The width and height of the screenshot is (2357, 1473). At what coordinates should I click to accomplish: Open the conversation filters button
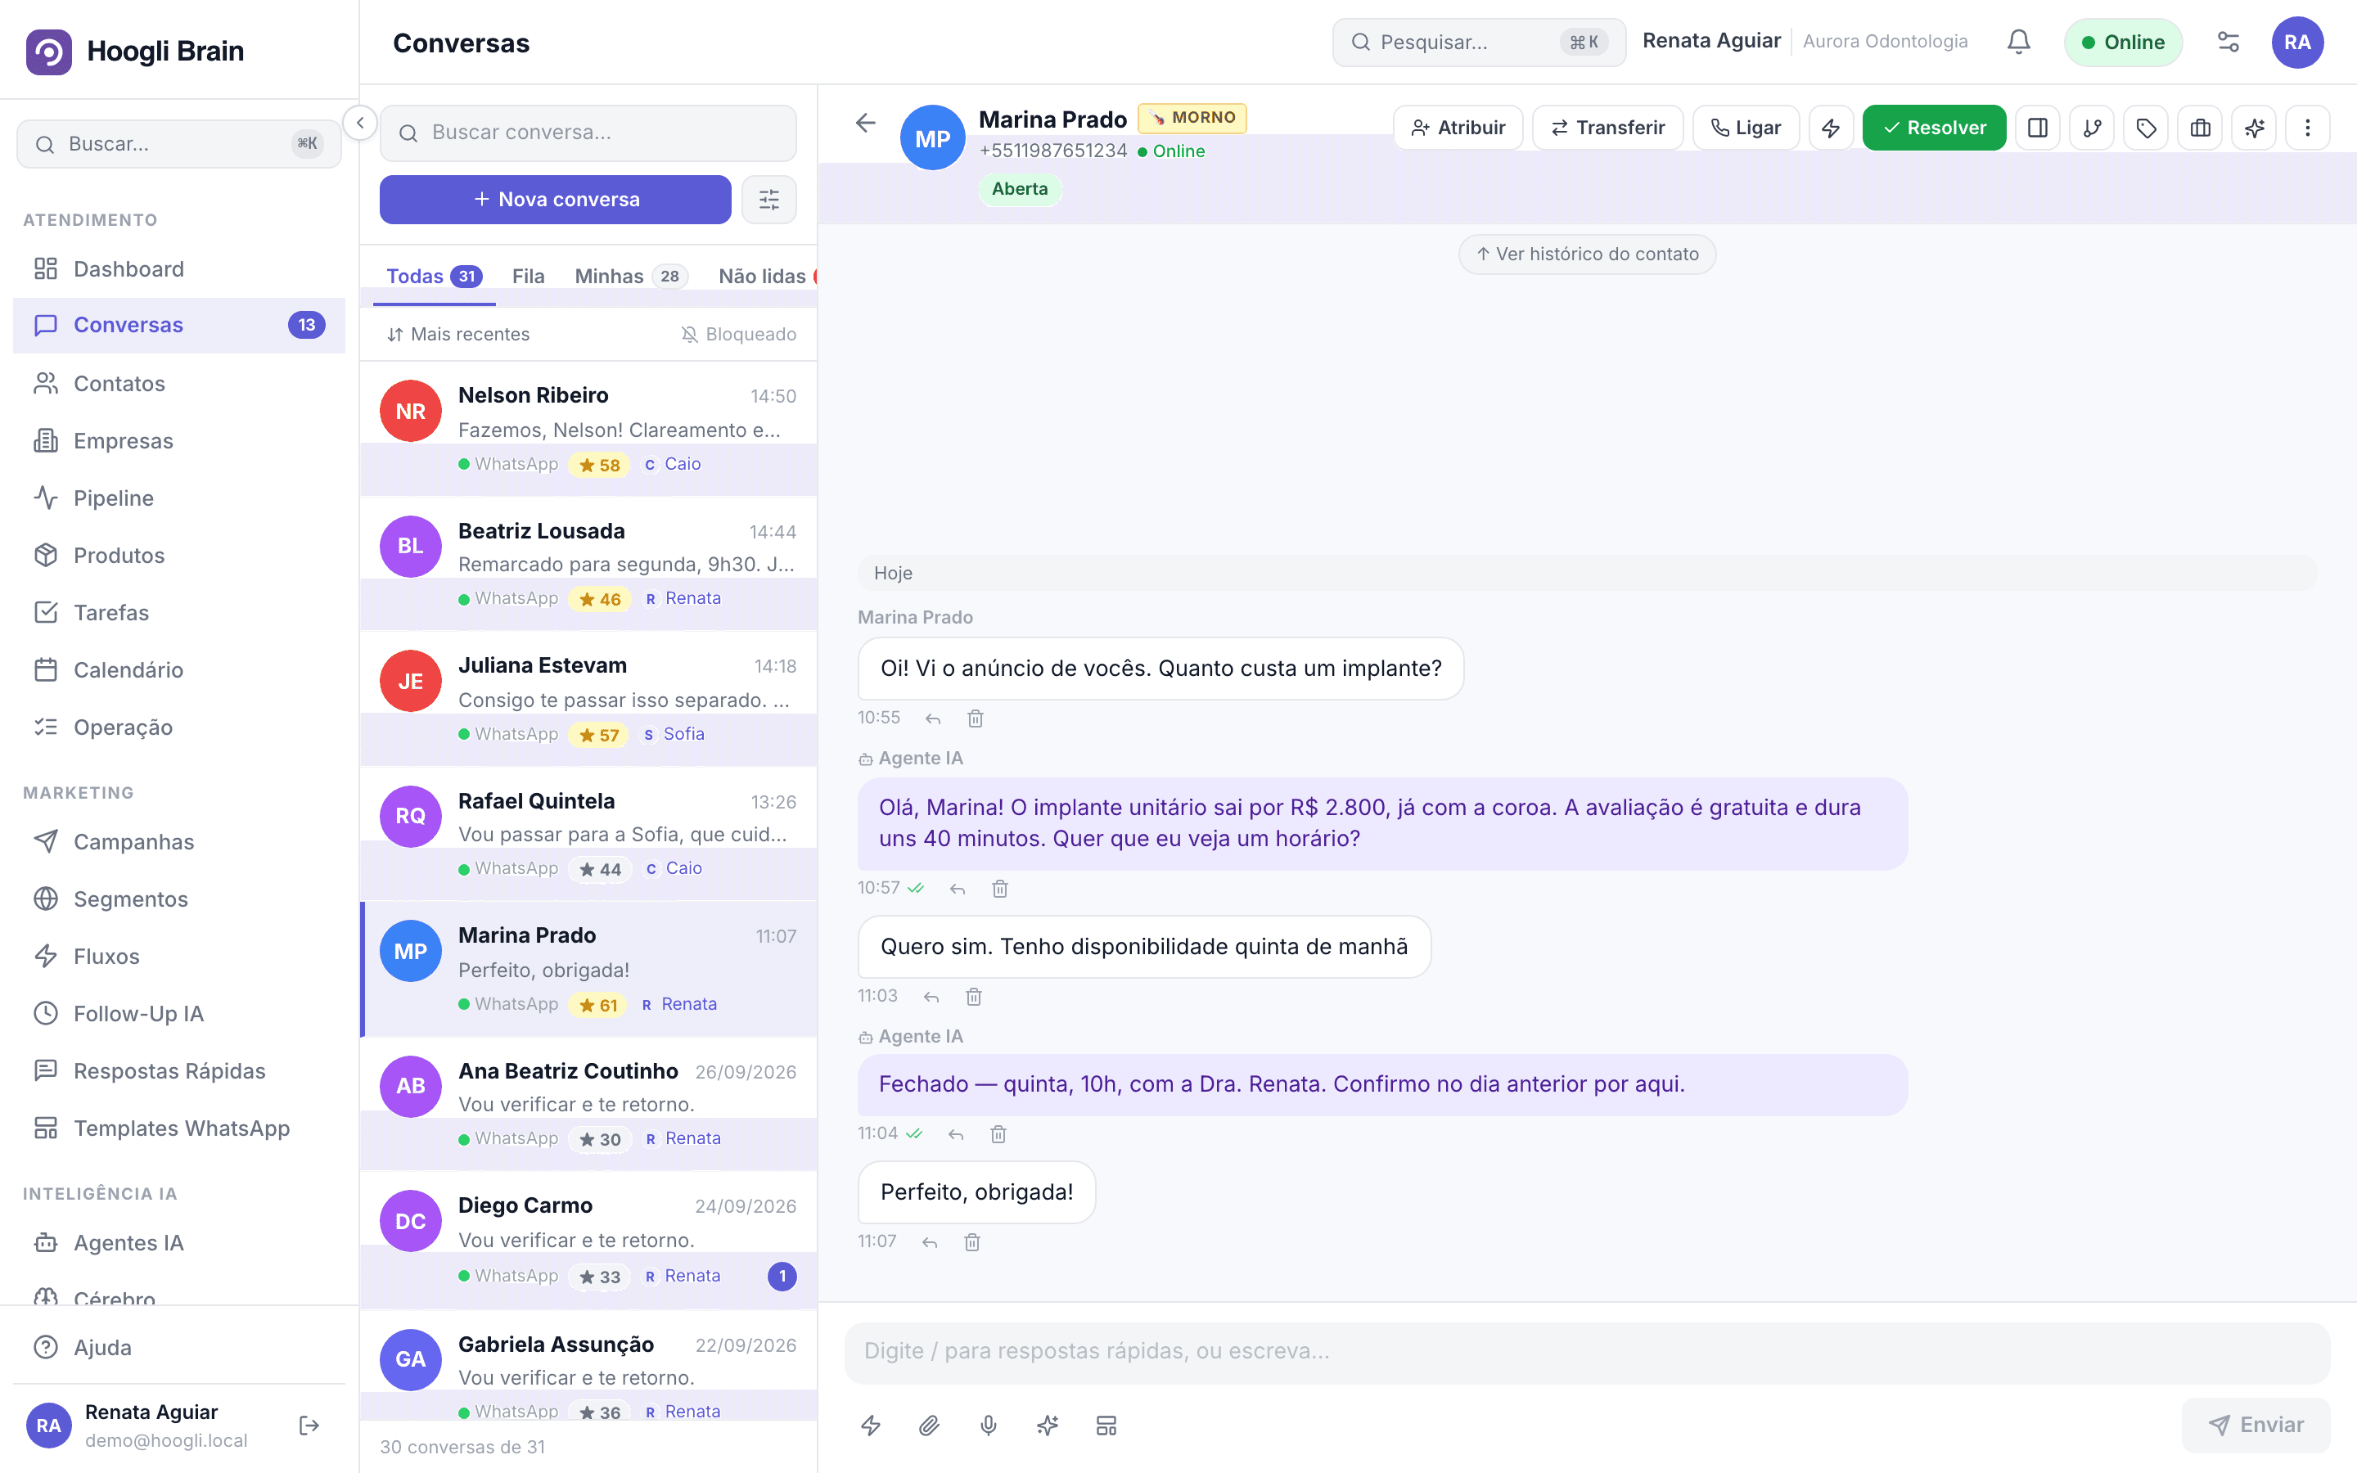point(769,200)
